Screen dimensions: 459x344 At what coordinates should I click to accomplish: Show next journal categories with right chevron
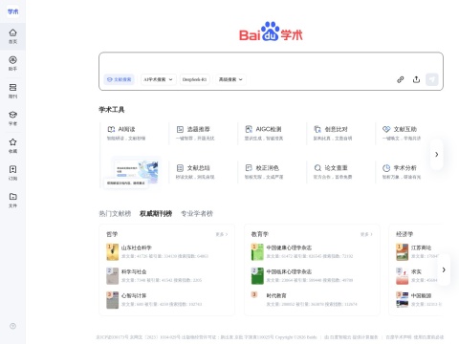[444, 269]
